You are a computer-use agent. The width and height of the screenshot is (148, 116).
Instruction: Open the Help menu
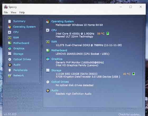pos(22,12)
